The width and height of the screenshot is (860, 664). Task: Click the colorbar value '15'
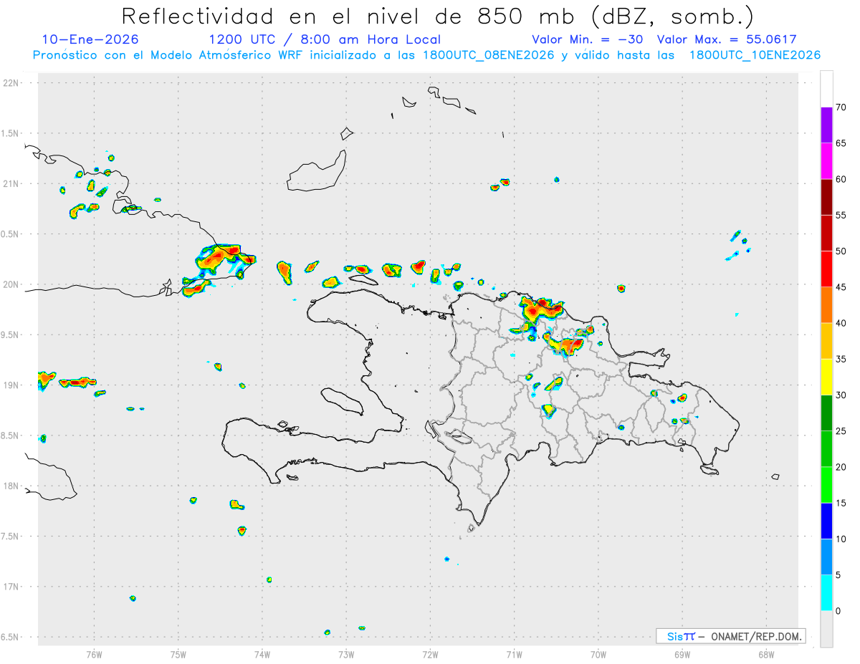point(841,503)
